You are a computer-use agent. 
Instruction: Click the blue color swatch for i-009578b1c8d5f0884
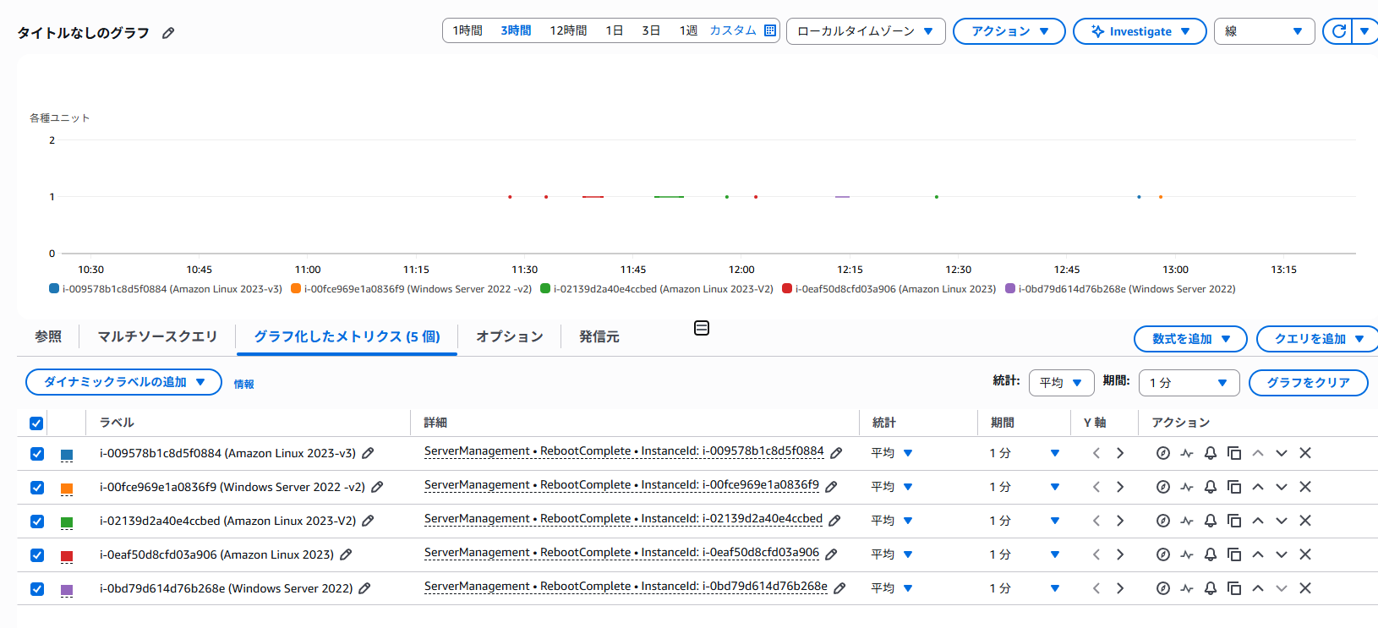coord(67,455)
